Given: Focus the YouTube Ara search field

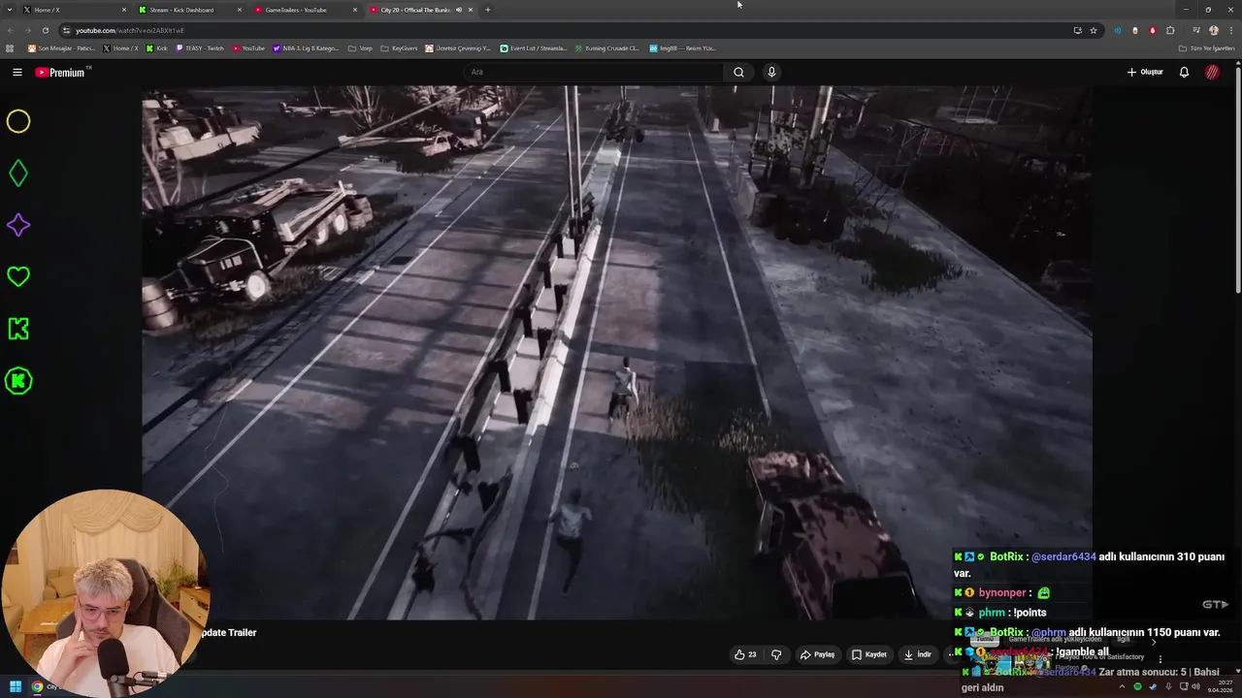Looking at the screenshot, I should pos(594,72).
